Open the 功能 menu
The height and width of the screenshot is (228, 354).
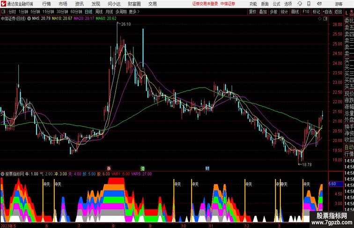[x=253, y=4]
